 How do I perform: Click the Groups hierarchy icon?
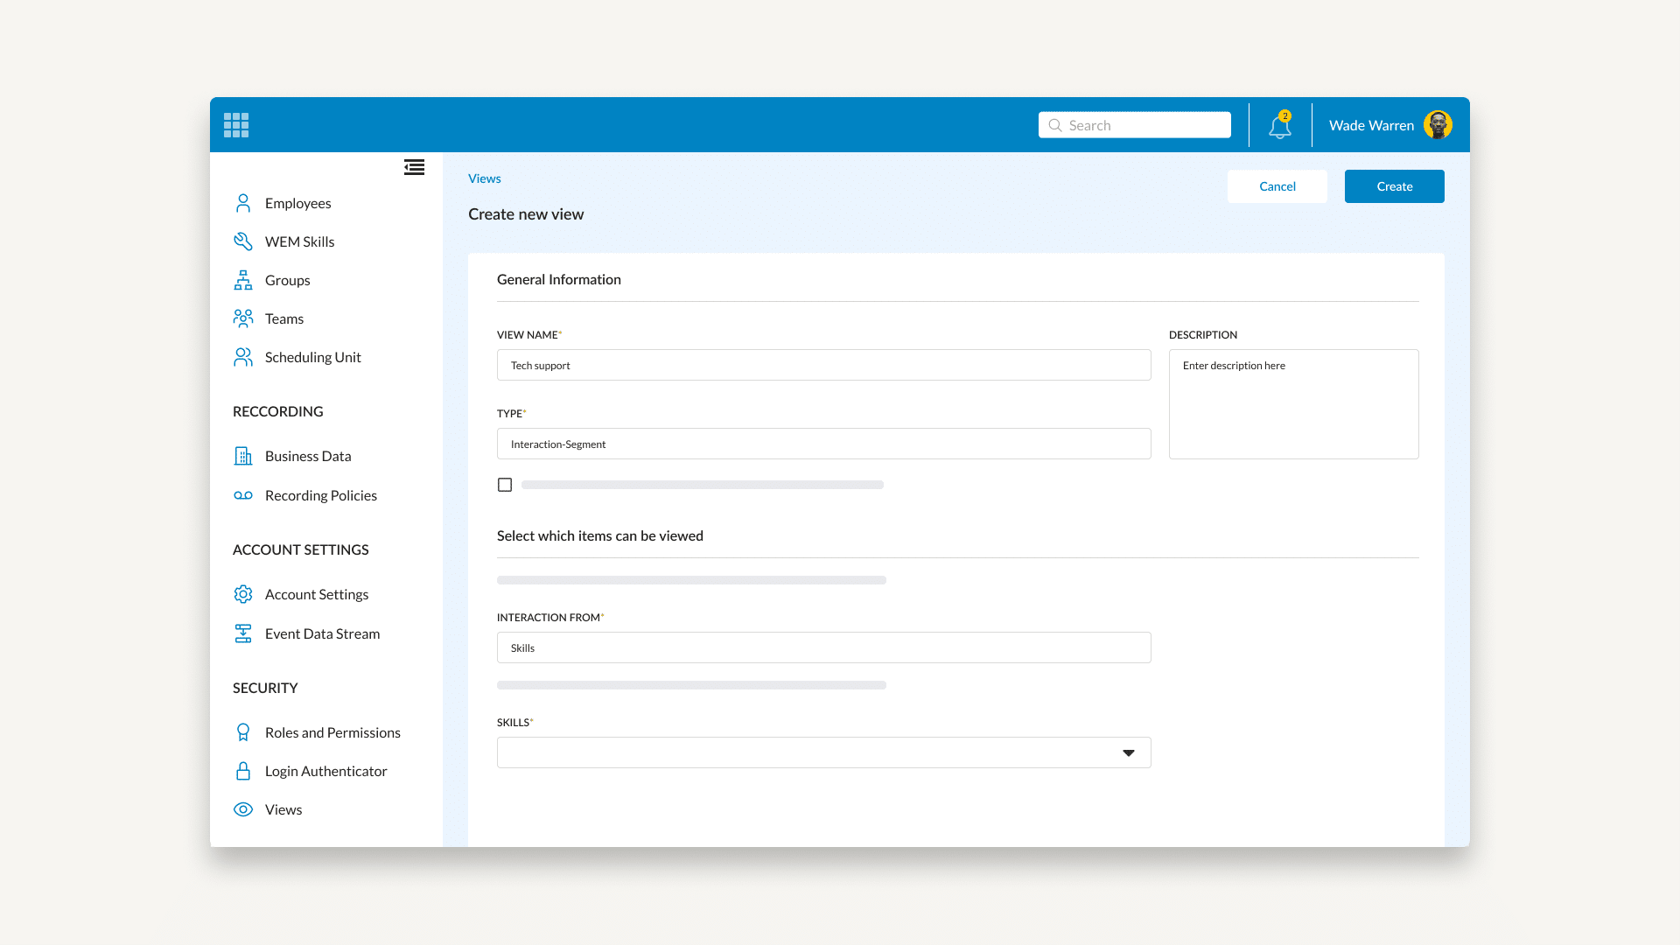coord(243,280)
